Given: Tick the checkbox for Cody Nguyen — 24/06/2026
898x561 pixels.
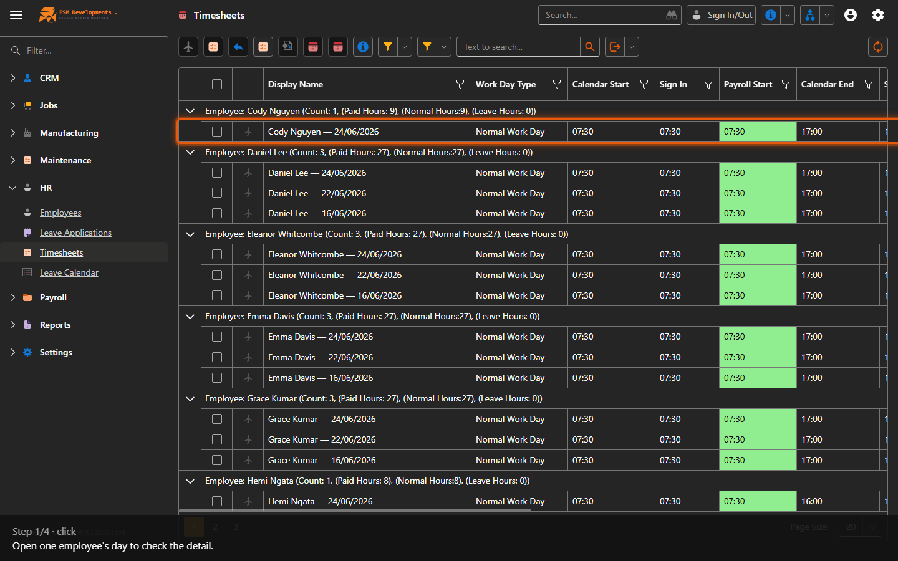Looking at the screenshot, I should (x=217, y=132).
